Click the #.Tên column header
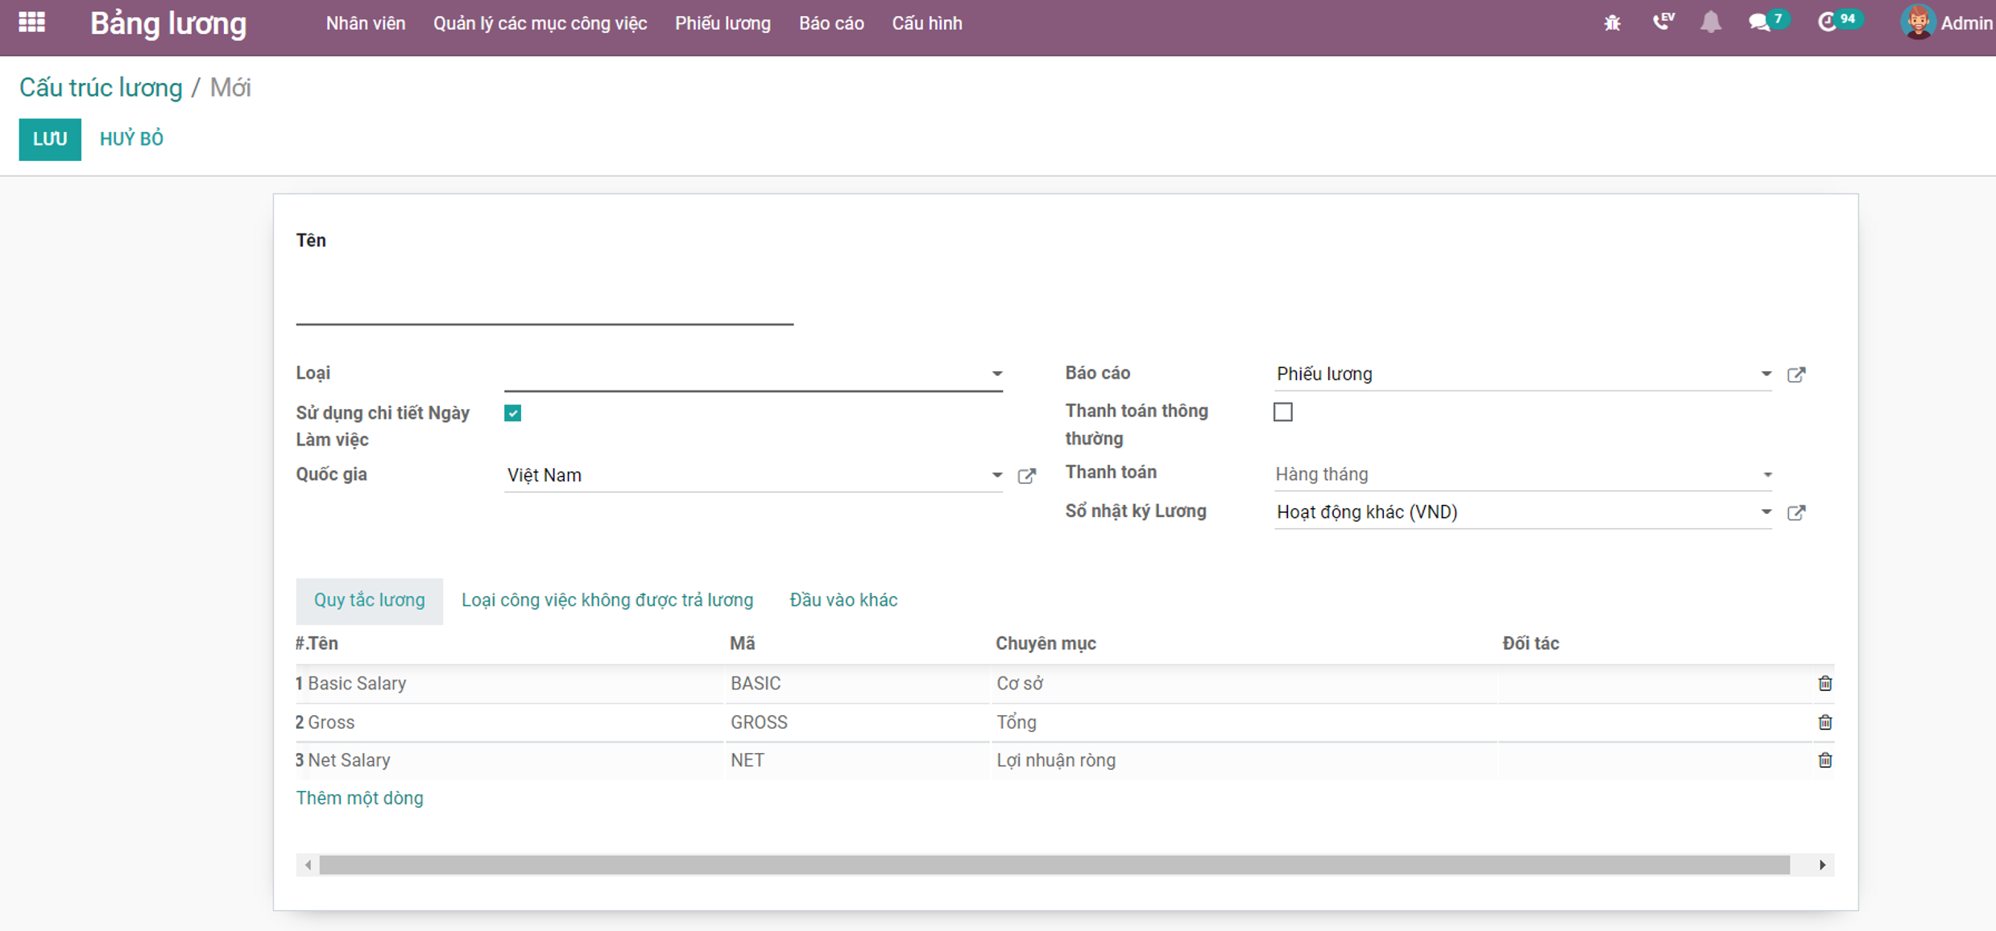Viewport: 1996px width, 931px height. point(317,643)
